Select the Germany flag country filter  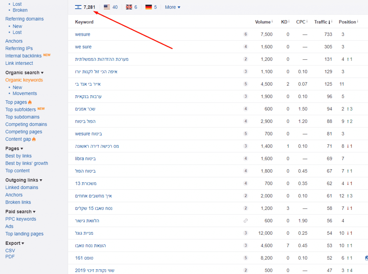[151, 7]
